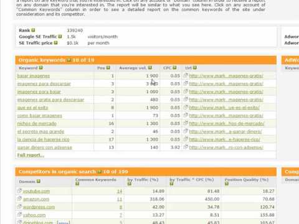Click external-link icon in nichos de mercado row

186,123
